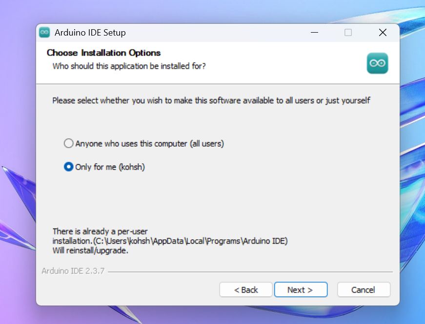Click the teal Arduino infinity logo in header

(x=377, y=63)
